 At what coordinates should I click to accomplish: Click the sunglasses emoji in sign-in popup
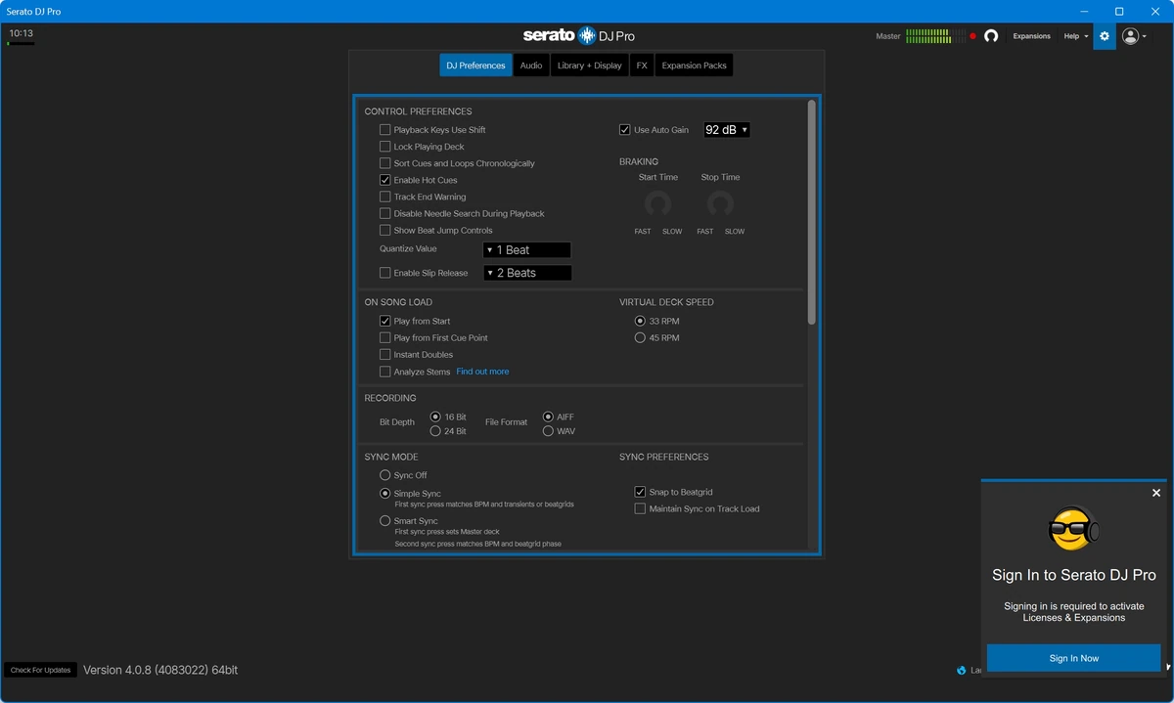[1073, 529]
